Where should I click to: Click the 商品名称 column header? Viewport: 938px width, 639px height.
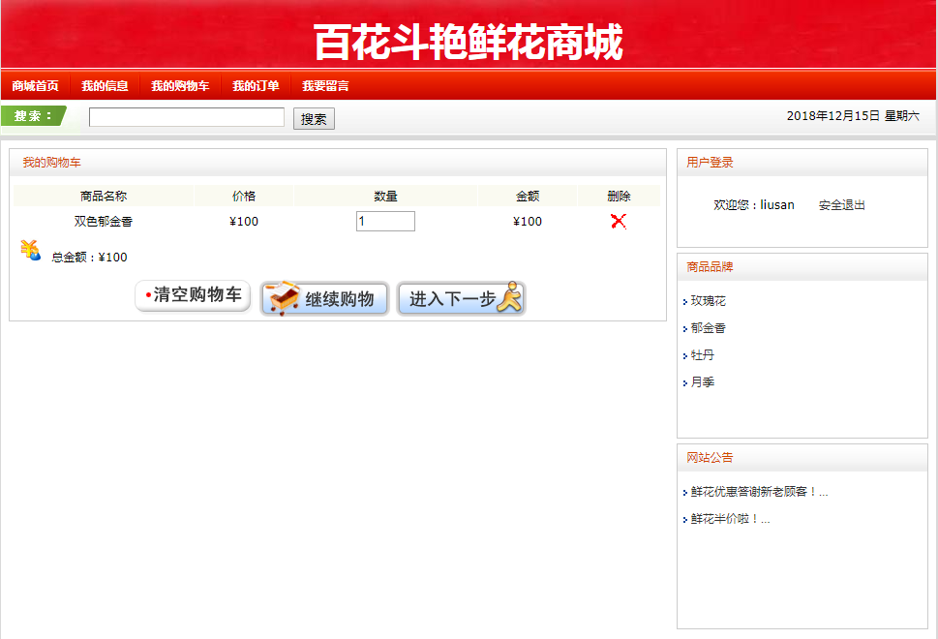pos(104,196)
